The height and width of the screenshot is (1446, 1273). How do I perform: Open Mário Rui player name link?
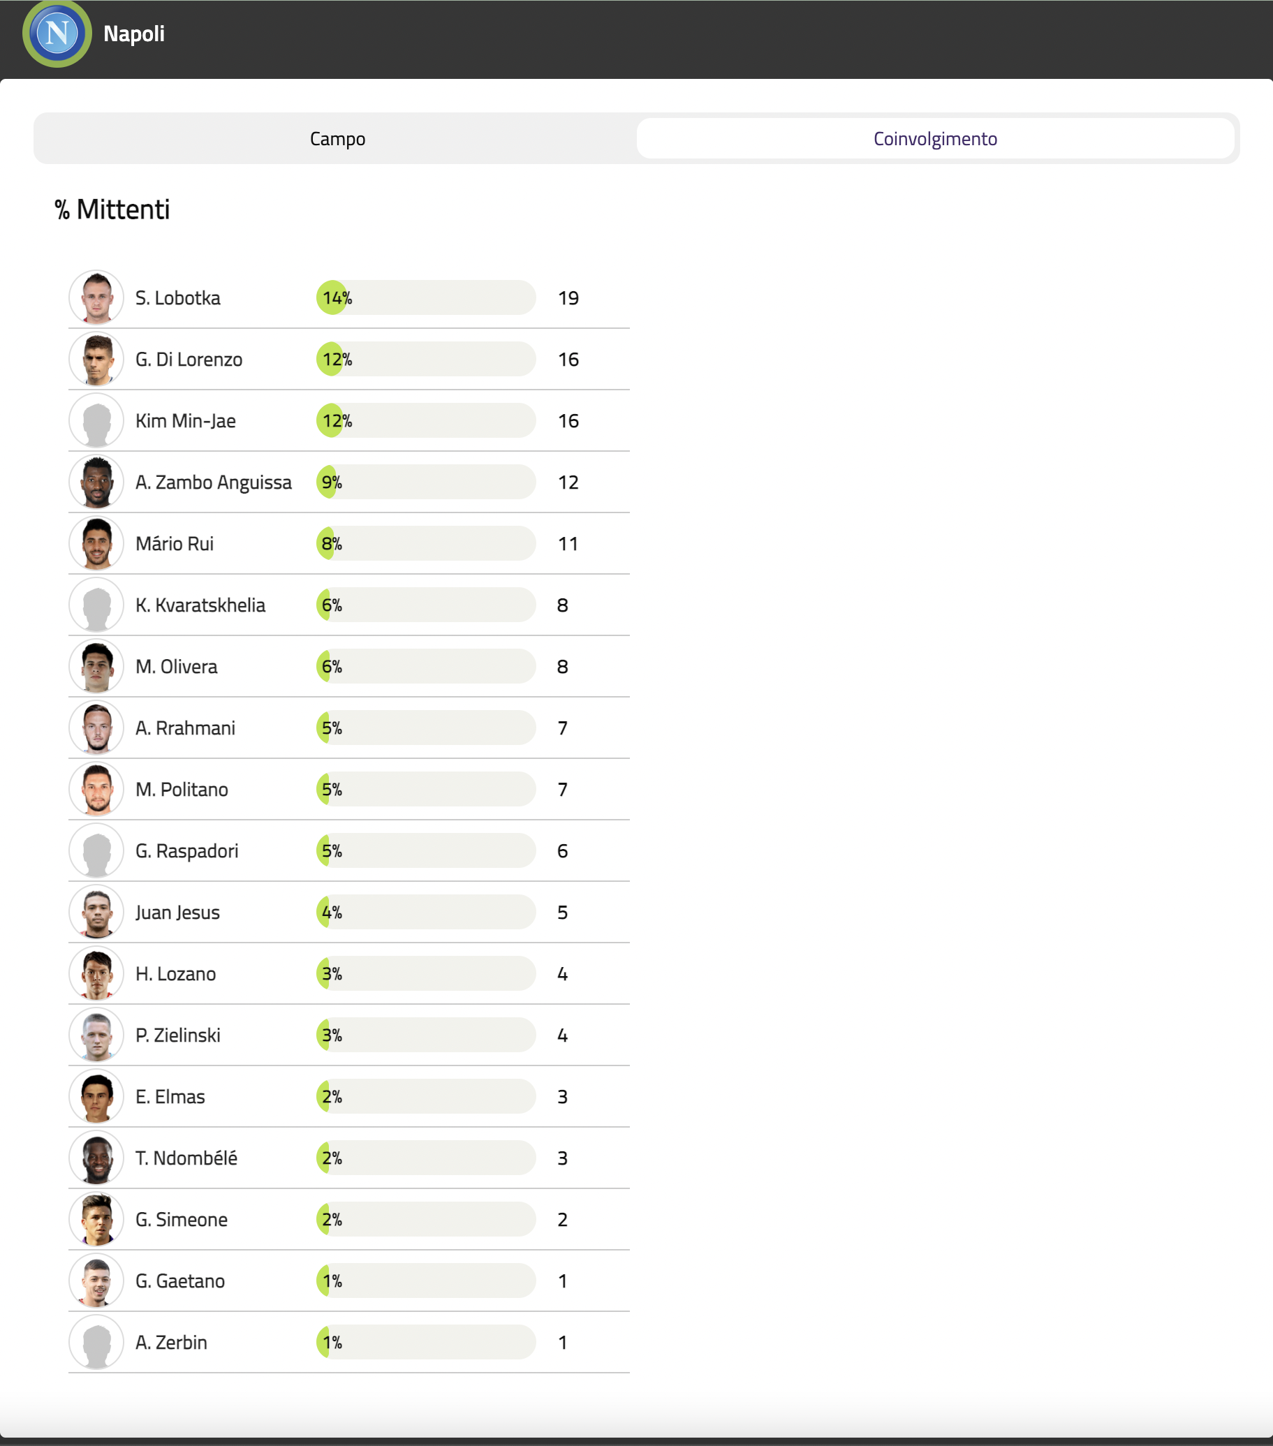[x=175, y=544]
